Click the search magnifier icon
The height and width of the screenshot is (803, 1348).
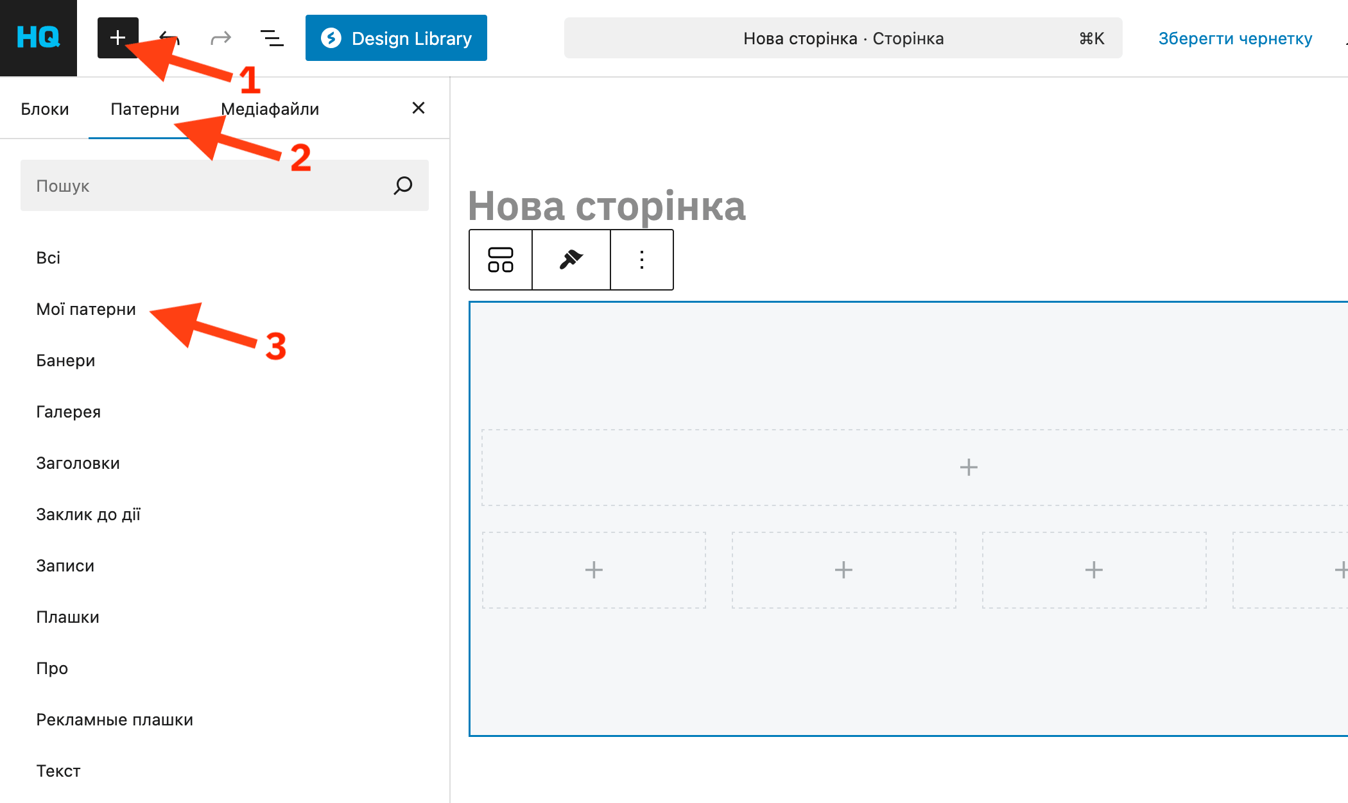(403, 185)
